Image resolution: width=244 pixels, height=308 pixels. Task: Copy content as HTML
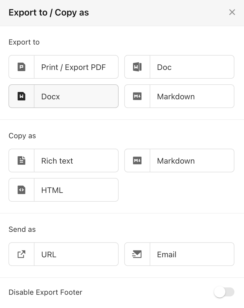(64, 190)
